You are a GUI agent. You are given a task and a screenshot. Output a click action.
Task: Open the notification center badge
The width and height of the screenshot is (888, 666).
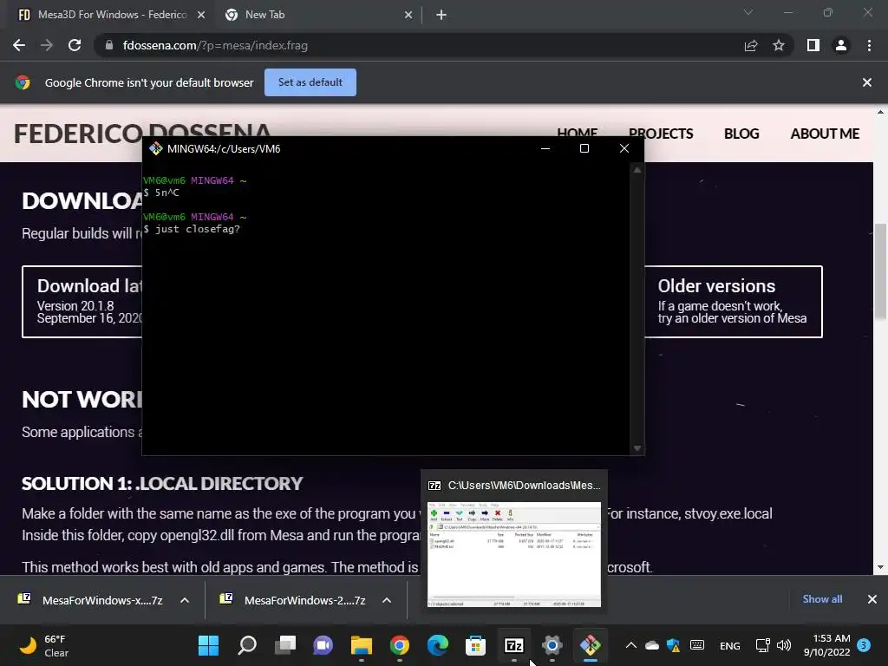pos(864,645)
